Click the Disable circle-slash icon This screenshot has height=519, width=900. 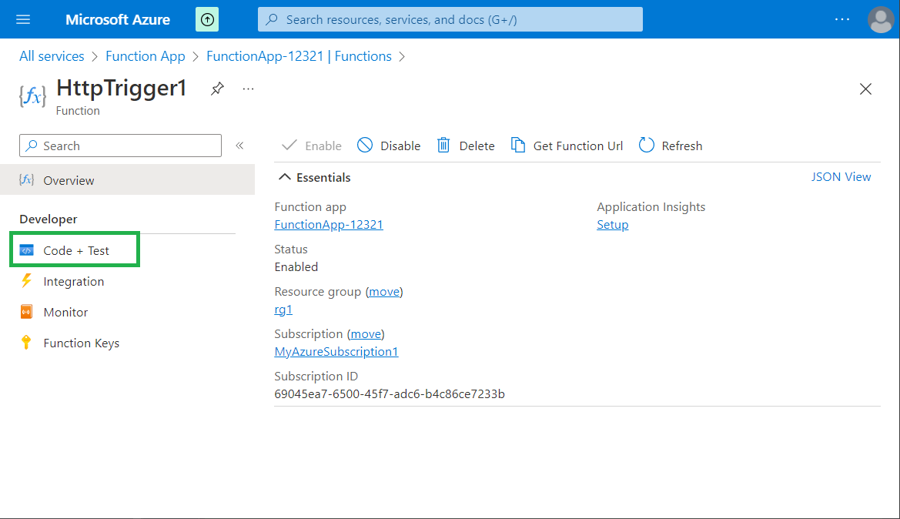pos(364,146)
